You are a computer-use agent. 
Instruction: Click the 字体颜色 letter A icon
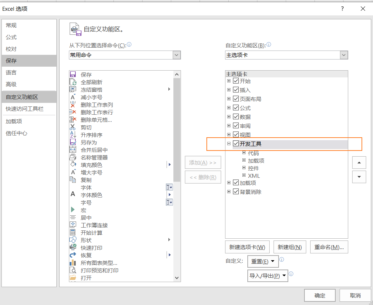[x=73, y=194]
